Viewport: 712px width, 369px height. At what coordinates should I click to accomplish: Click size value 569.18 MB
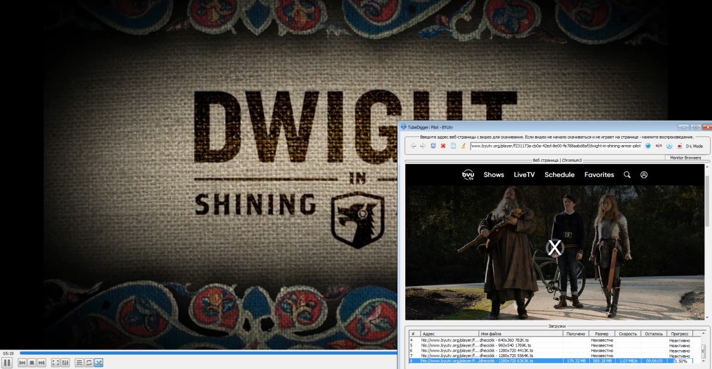602,360
